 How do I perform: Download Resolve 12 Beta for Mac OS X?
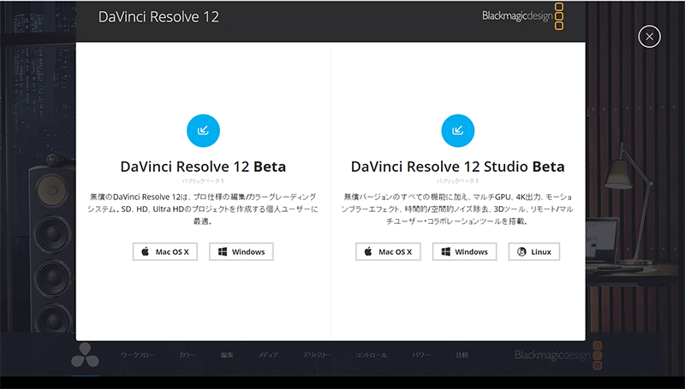[x=166, y=252]
